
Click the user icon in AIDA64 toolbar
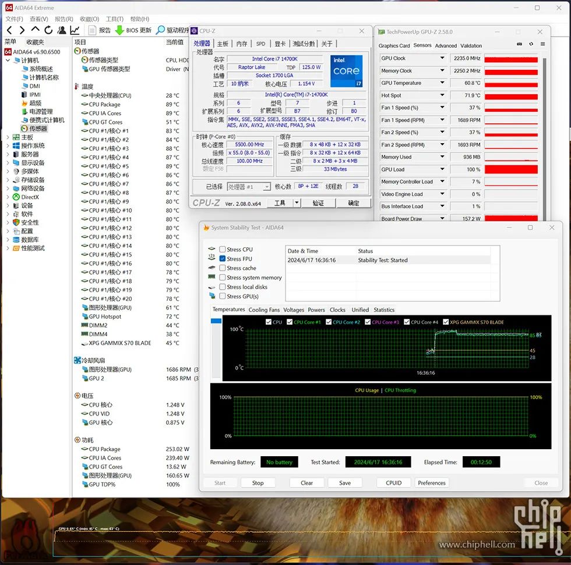coord(62,30)
